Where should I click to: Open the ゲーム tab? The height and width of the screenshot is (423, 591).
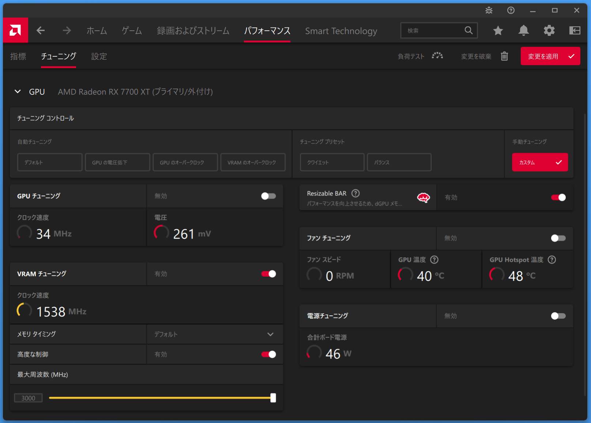[x=132, y=31]
